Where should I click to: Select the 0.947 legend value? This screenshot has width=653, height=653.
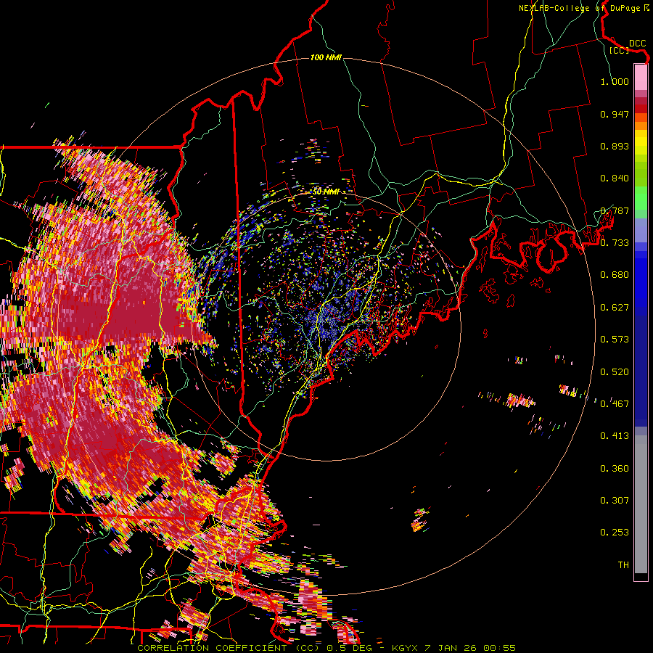coord(615,114)
